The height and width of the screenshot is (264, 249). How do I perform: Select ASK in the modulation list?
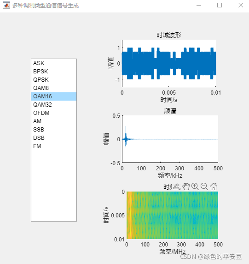coord(54,63)
